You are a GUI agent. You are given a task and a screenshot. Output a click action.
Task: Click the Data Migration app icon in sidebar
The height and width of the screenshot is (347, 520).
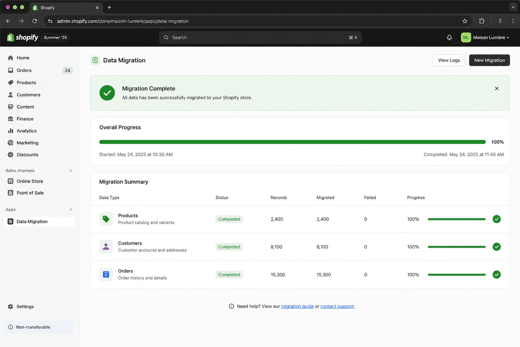[x=10, y=222]
